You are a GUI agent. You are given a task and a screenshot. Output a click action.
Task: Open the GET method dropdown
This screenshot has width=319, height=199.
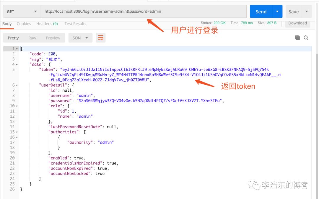[22, 11]
